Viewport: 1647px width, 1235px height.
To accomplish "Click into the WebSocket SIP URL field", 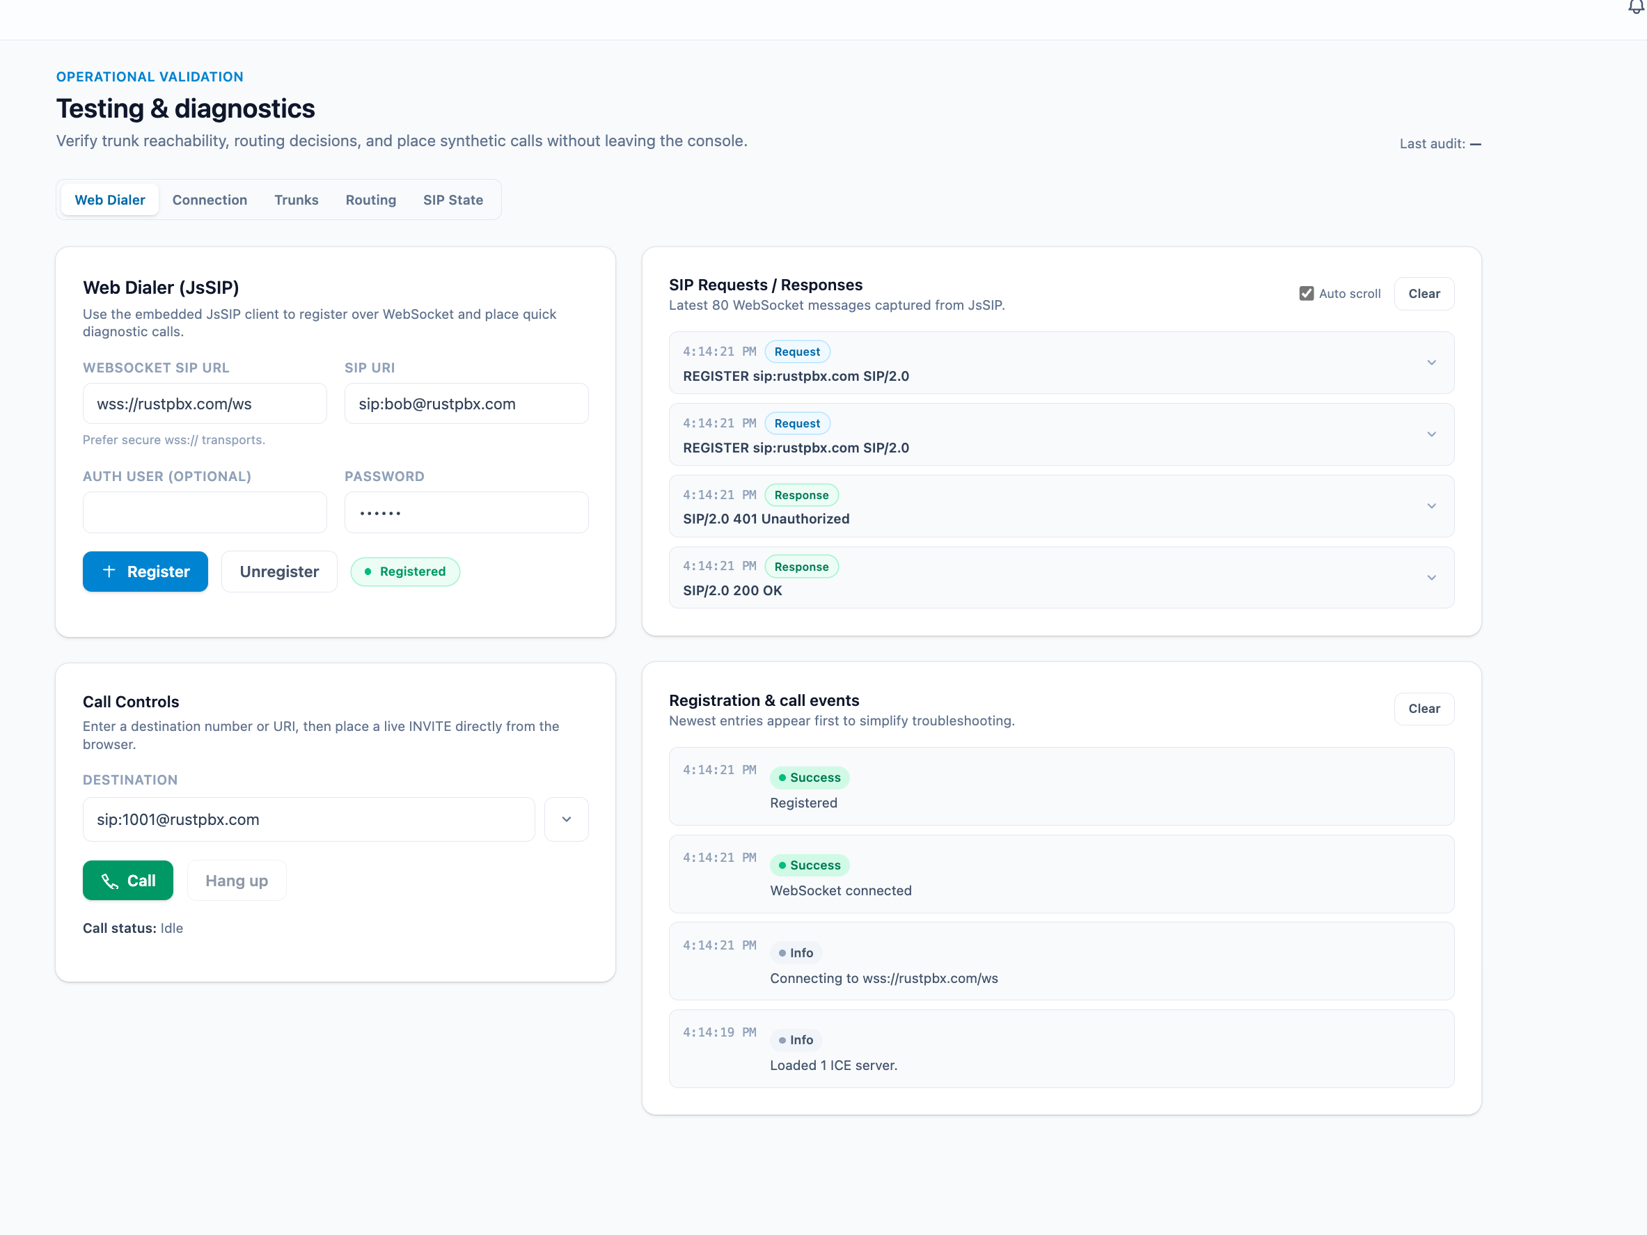I will pos(204,404).
